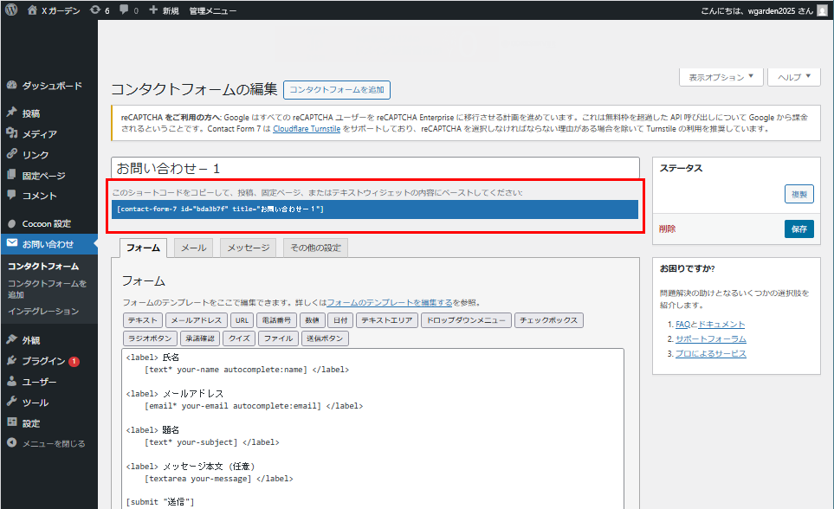Viewport: 834px width, 509px height.
Task: Open the Xガーデン site home icon
Action: [x=32, y=10]
